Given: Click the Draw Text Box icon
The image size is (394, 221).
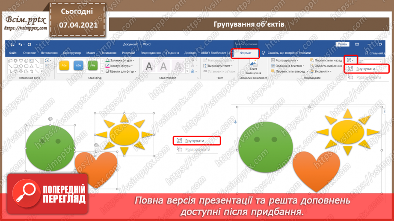Looking at the screenshot, I should (x=47, y=66).
